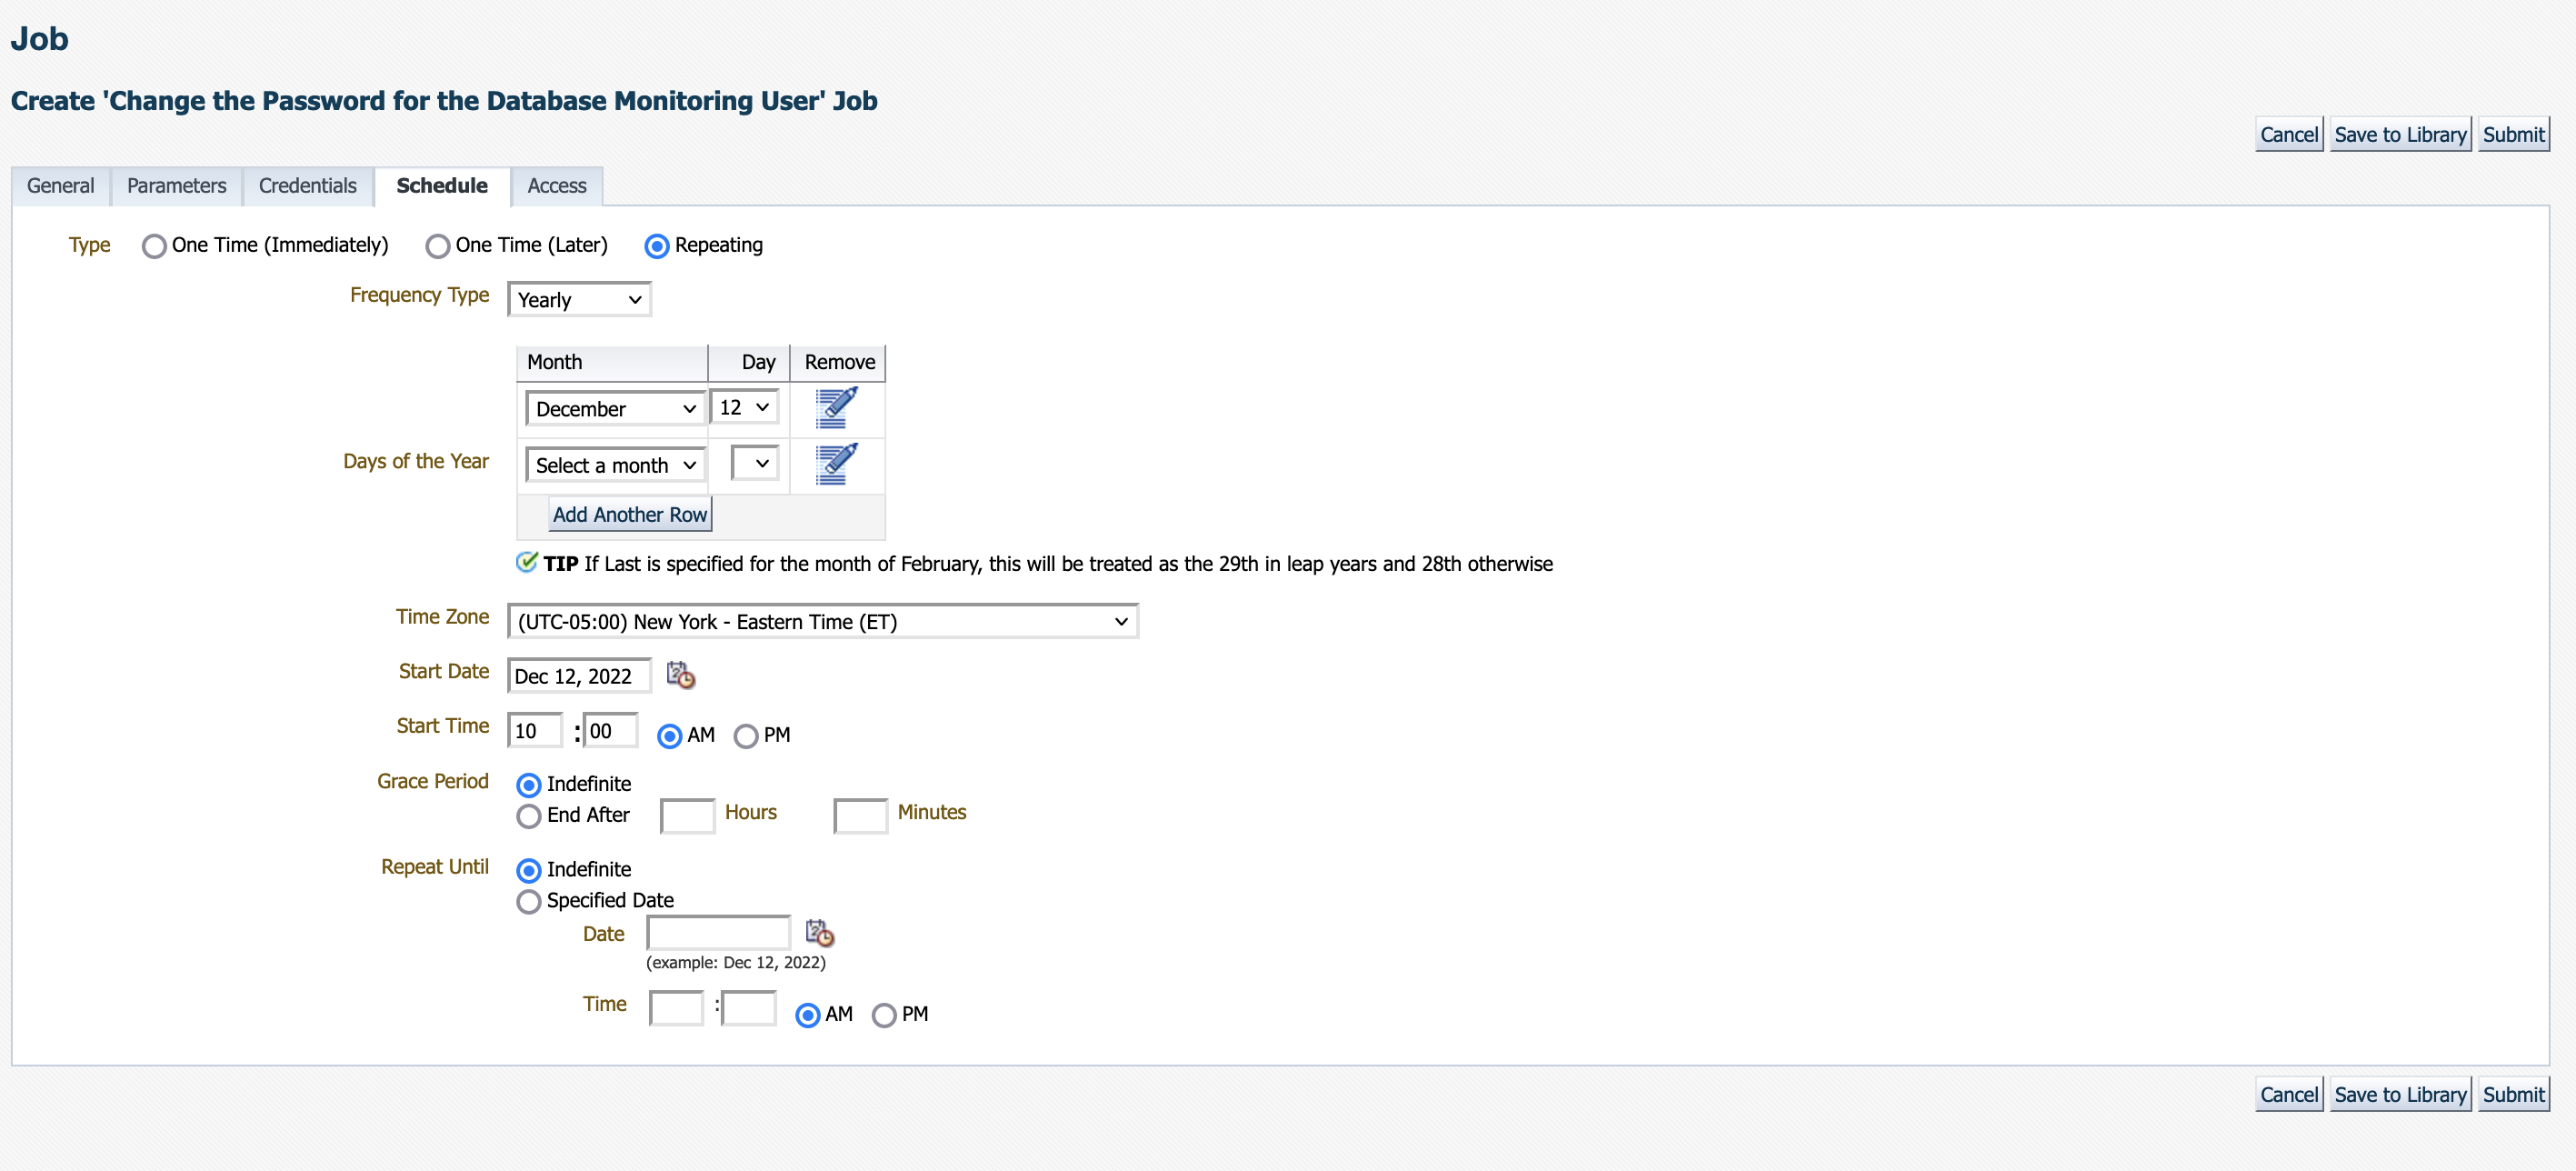Open Start Date calendar picker icon
Screen dimensions: 2576x1171
[x=680, y=676]
